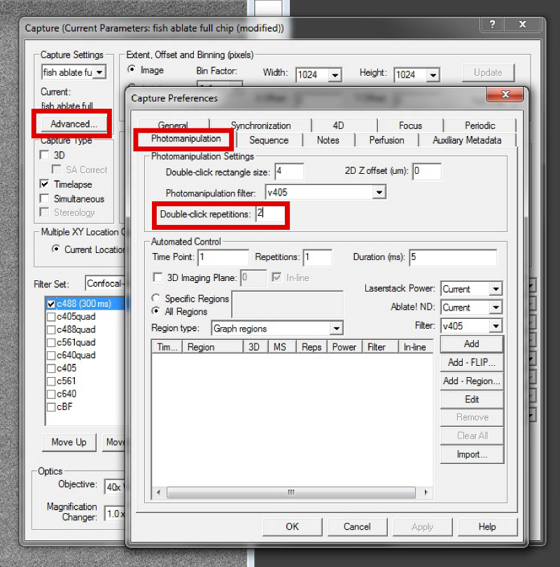Expand the Capture Settings preset dropdown
The width and height of the screenshot is (560, 567).
[x=99, y=72]
